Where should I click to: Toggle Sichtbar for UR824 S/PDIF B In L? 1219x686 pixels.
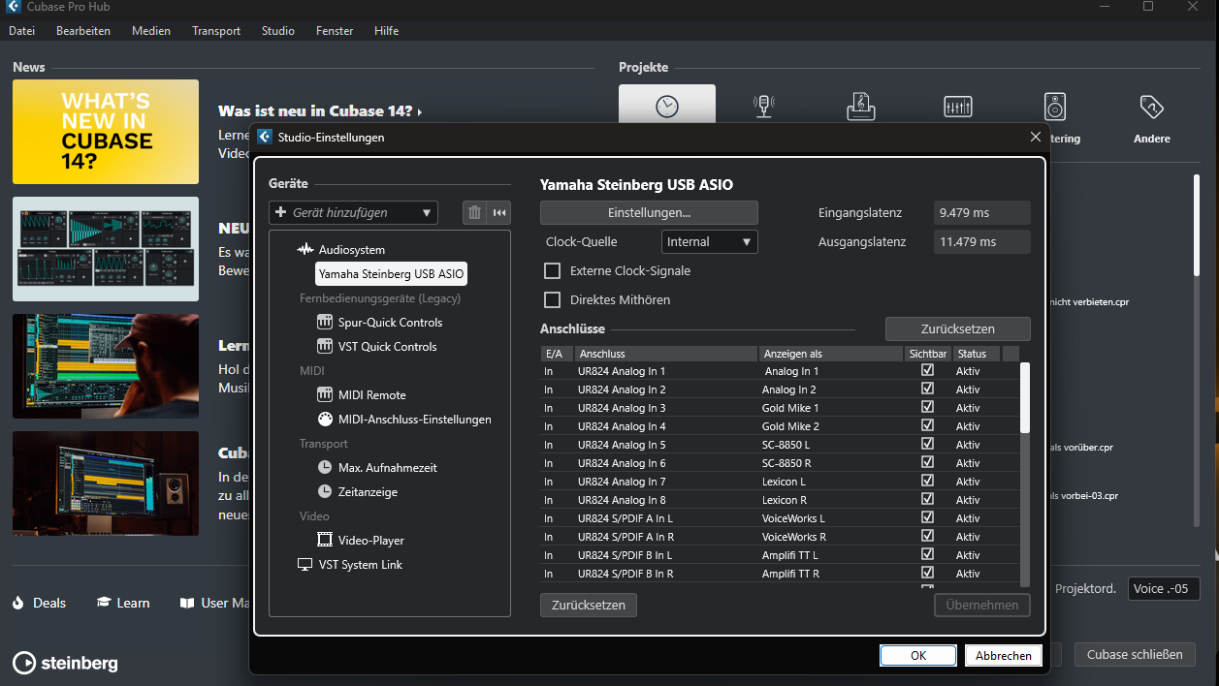pos(927,554)
